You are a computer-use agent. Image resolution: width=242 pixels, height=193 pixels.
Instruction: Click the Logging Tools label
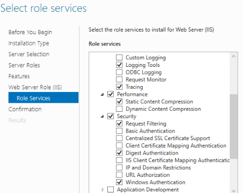pyautogui.click(x=143, y=65)
